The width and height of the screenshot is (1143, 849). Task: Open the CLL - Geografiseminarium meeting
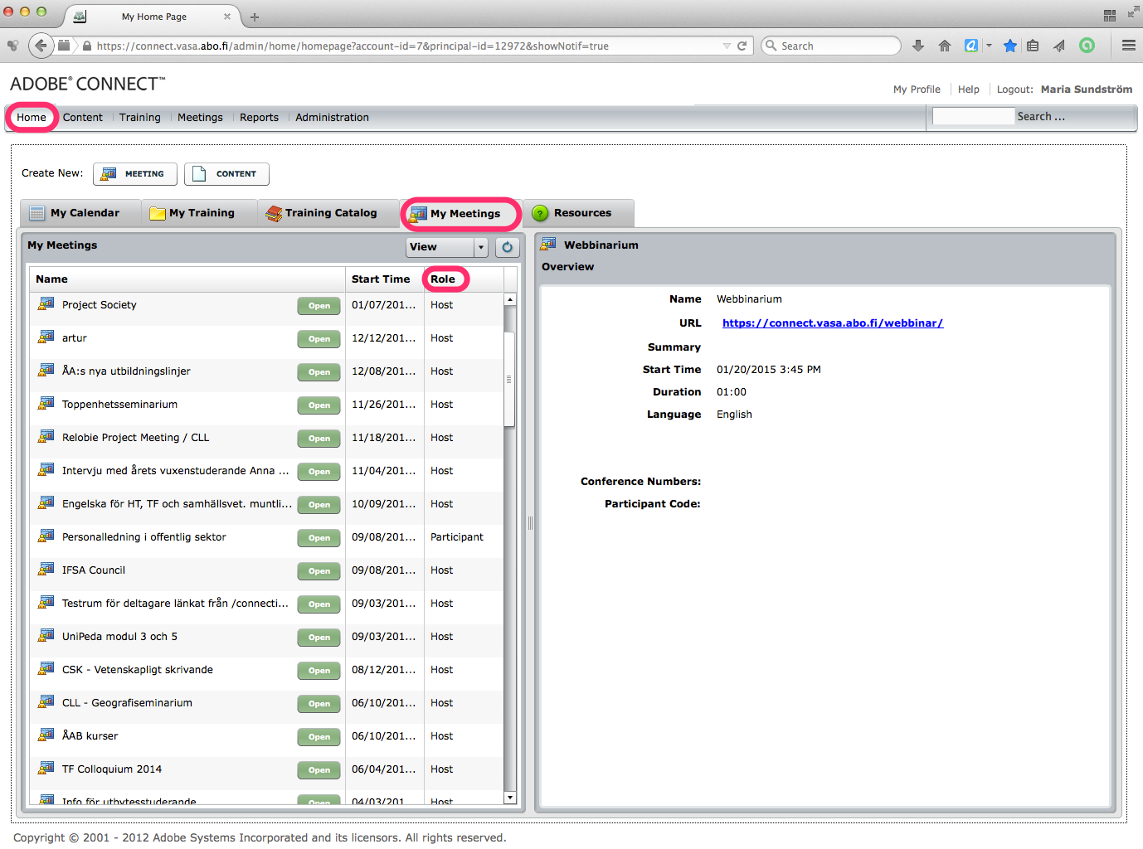click(x=319, y=704)
